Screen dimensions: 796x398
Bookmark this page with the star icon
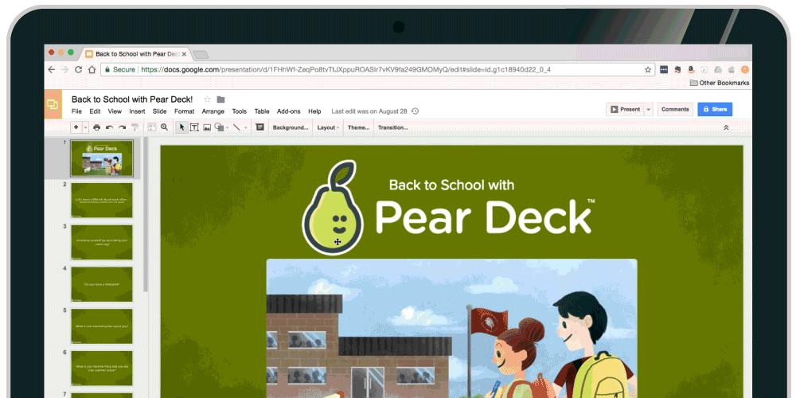(x=648, y=69)
